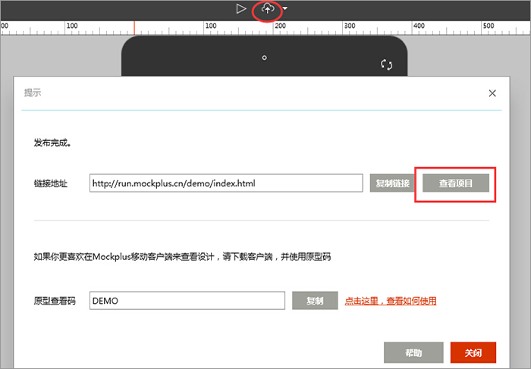Open the 点击这里，查看如何使用 link
This screenshot has width=531, height=369.
tap(391, 301)
